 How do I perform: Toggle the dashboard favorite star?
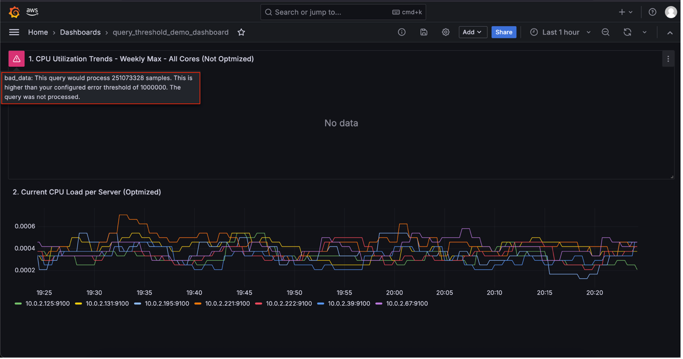(241, 32)
